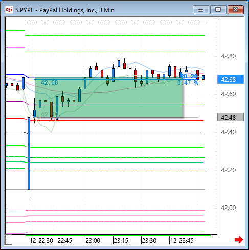The width and height of the screenshot is (249, 250).
Task: Click the 42.20 price scale label
Action: [x=228, y=170]
